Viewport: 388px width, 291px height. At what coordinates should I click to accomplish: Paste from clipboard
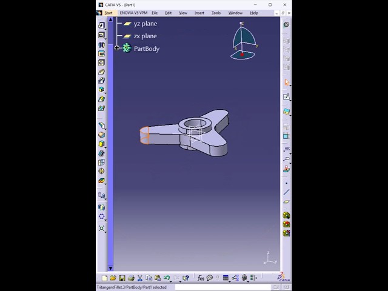(x=158, y=278)
